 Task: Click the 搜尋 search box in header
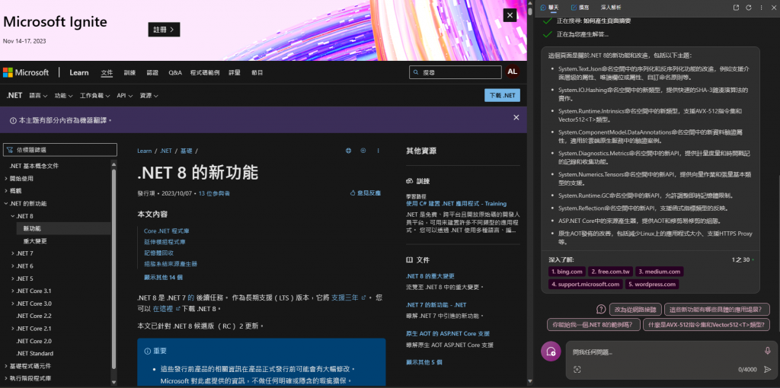pyautogui.click(x=456, y=72)
